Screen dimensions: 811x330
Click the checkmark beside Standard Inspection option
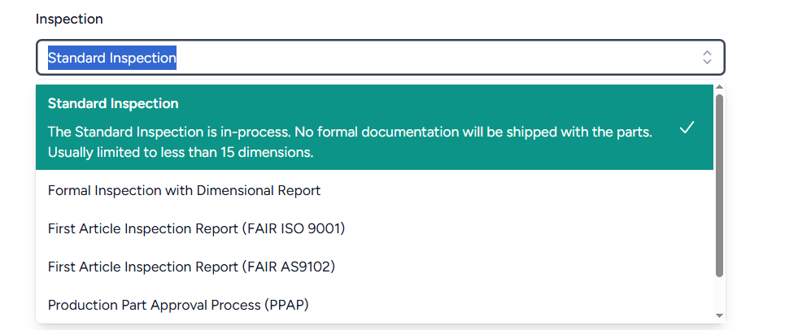click(687, 128)
